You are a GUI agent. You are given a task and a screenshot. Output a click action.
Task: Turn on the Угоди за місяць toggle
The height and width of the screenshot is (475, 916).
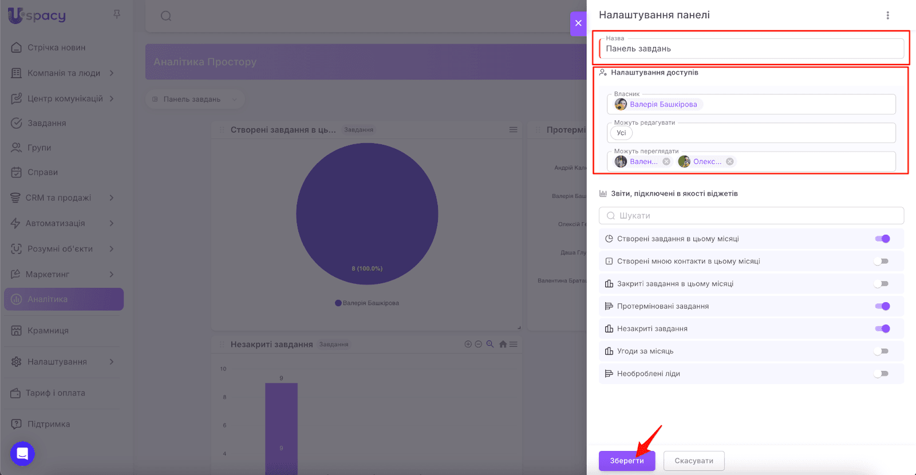[x=882, y=351]
